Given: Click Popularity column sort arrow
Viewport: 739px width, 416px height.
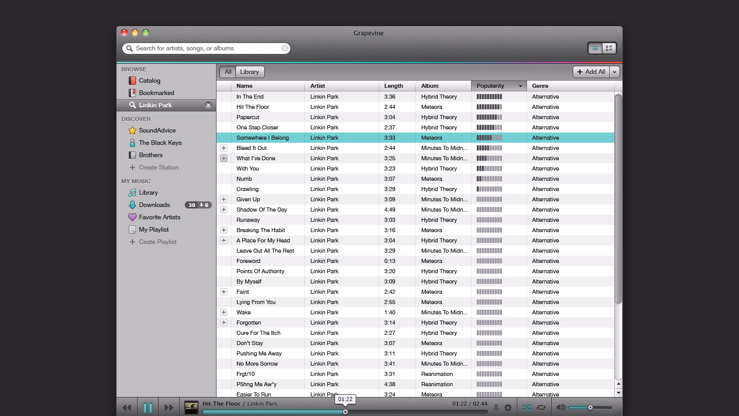Looking at the screenshot, I should [520, 86].
